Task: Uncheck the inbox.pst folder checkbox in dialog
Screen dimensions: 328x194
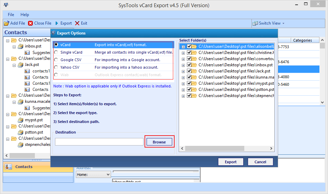Action: [x=189, y=65]
